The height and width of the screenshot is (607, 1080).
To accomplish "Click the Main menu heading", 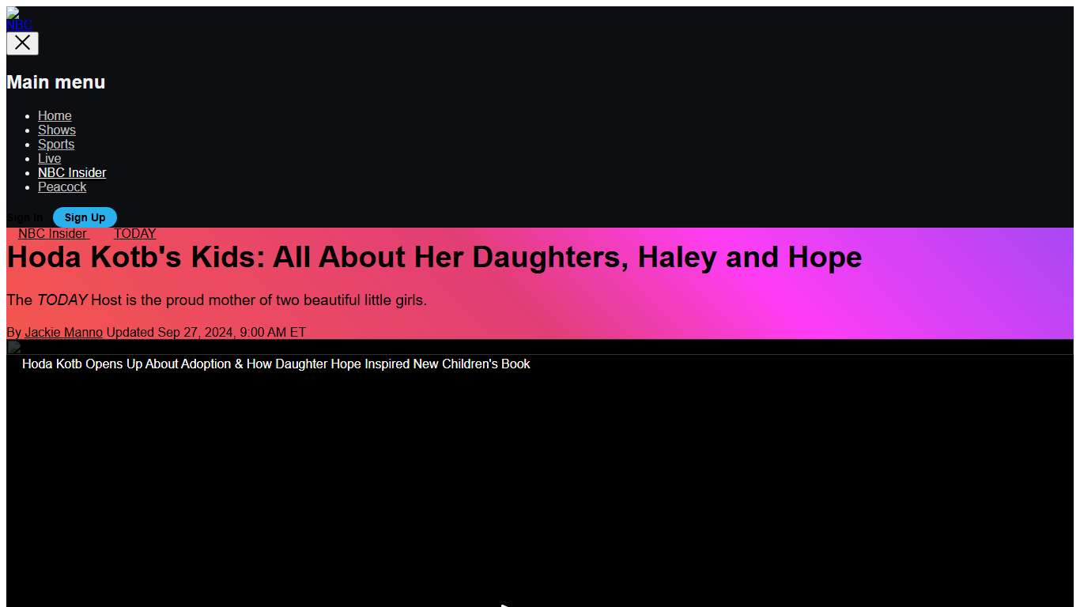I will coord(55,81).
